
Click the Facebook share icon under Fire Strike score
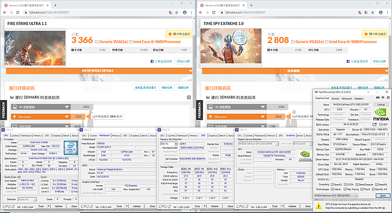[152, 61]
